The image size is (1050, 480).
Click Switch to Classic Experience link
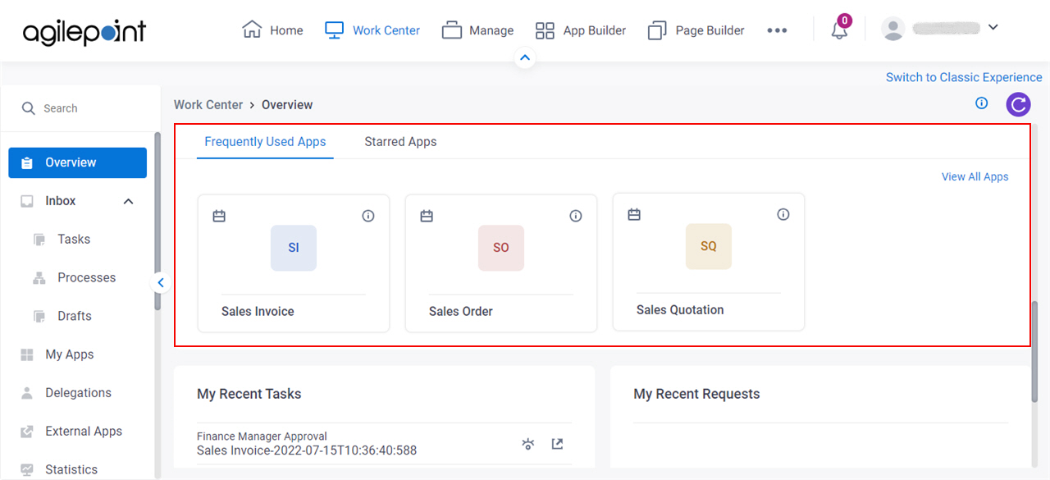[964, 77]
